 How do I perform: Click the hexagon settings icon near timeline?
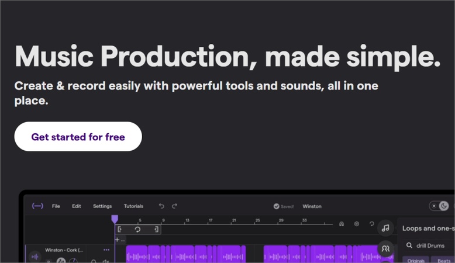357,224
